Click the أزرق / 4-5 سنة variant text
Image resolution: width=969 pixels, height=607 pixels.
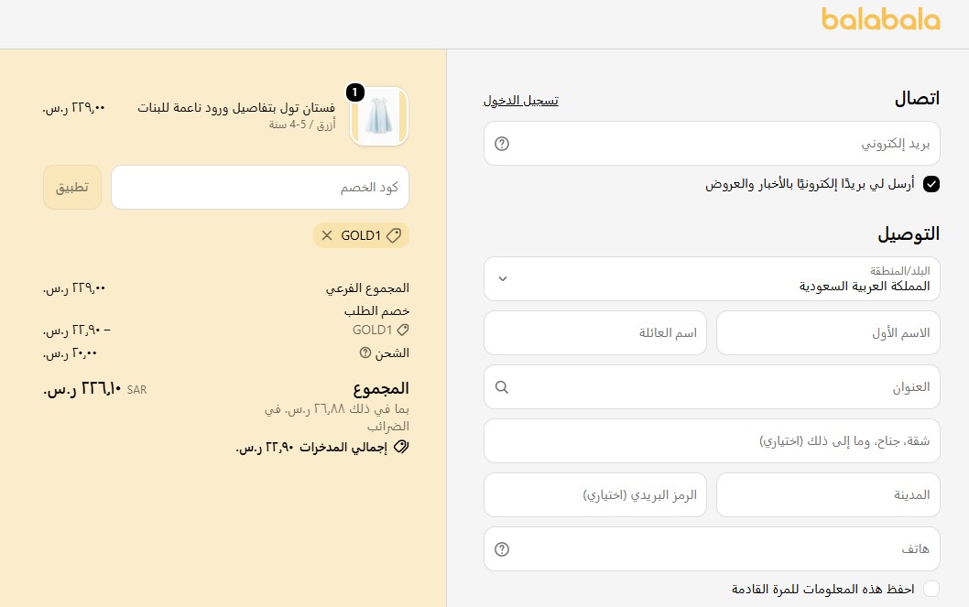(x=302, y=125)
